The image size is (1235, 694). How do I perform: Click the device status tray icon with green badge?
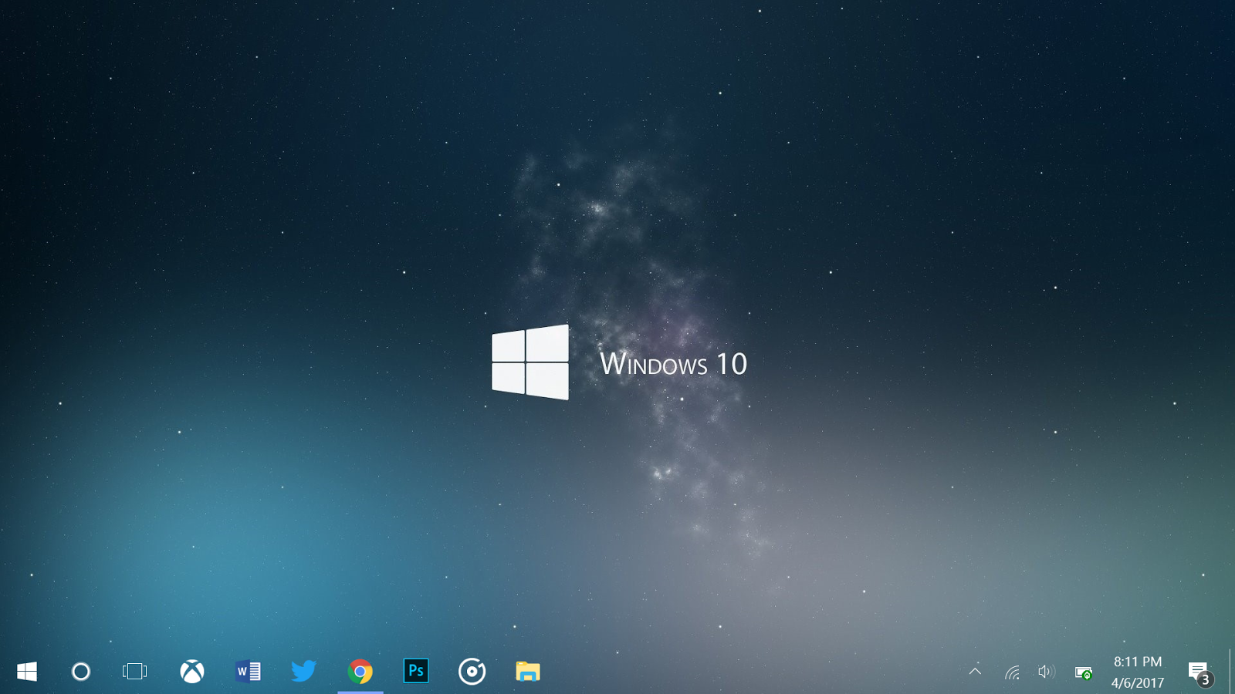[1084, 673]
